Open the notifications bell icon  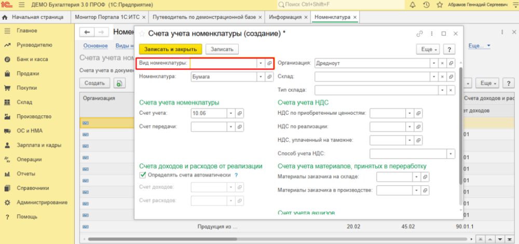tap(413, 5)
